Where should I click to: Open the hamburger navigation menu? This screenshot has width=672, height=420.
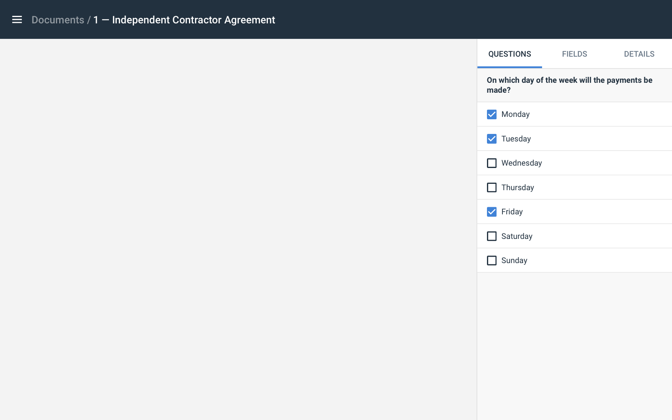17,20
